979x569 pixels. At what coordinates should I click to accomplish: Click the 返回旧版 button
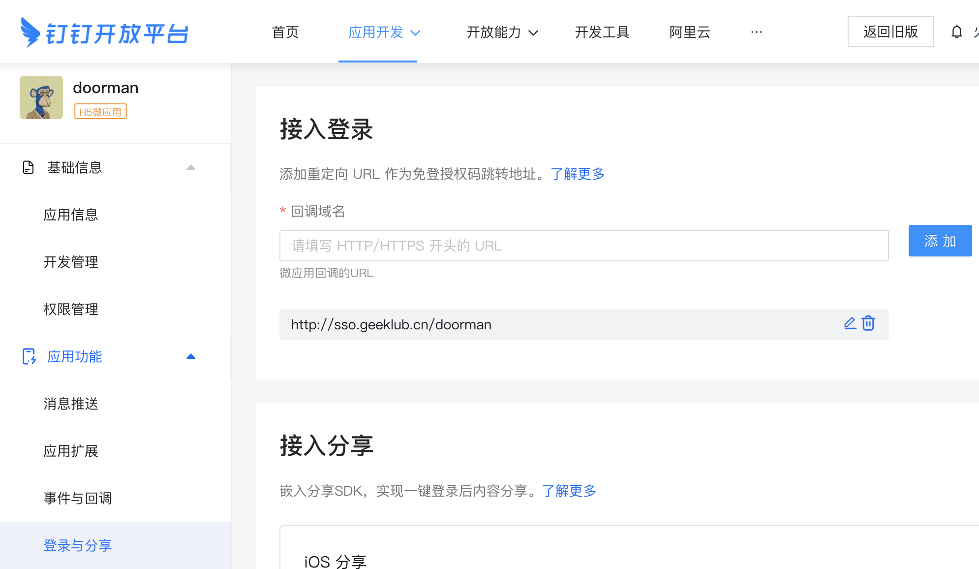[890, 32]
